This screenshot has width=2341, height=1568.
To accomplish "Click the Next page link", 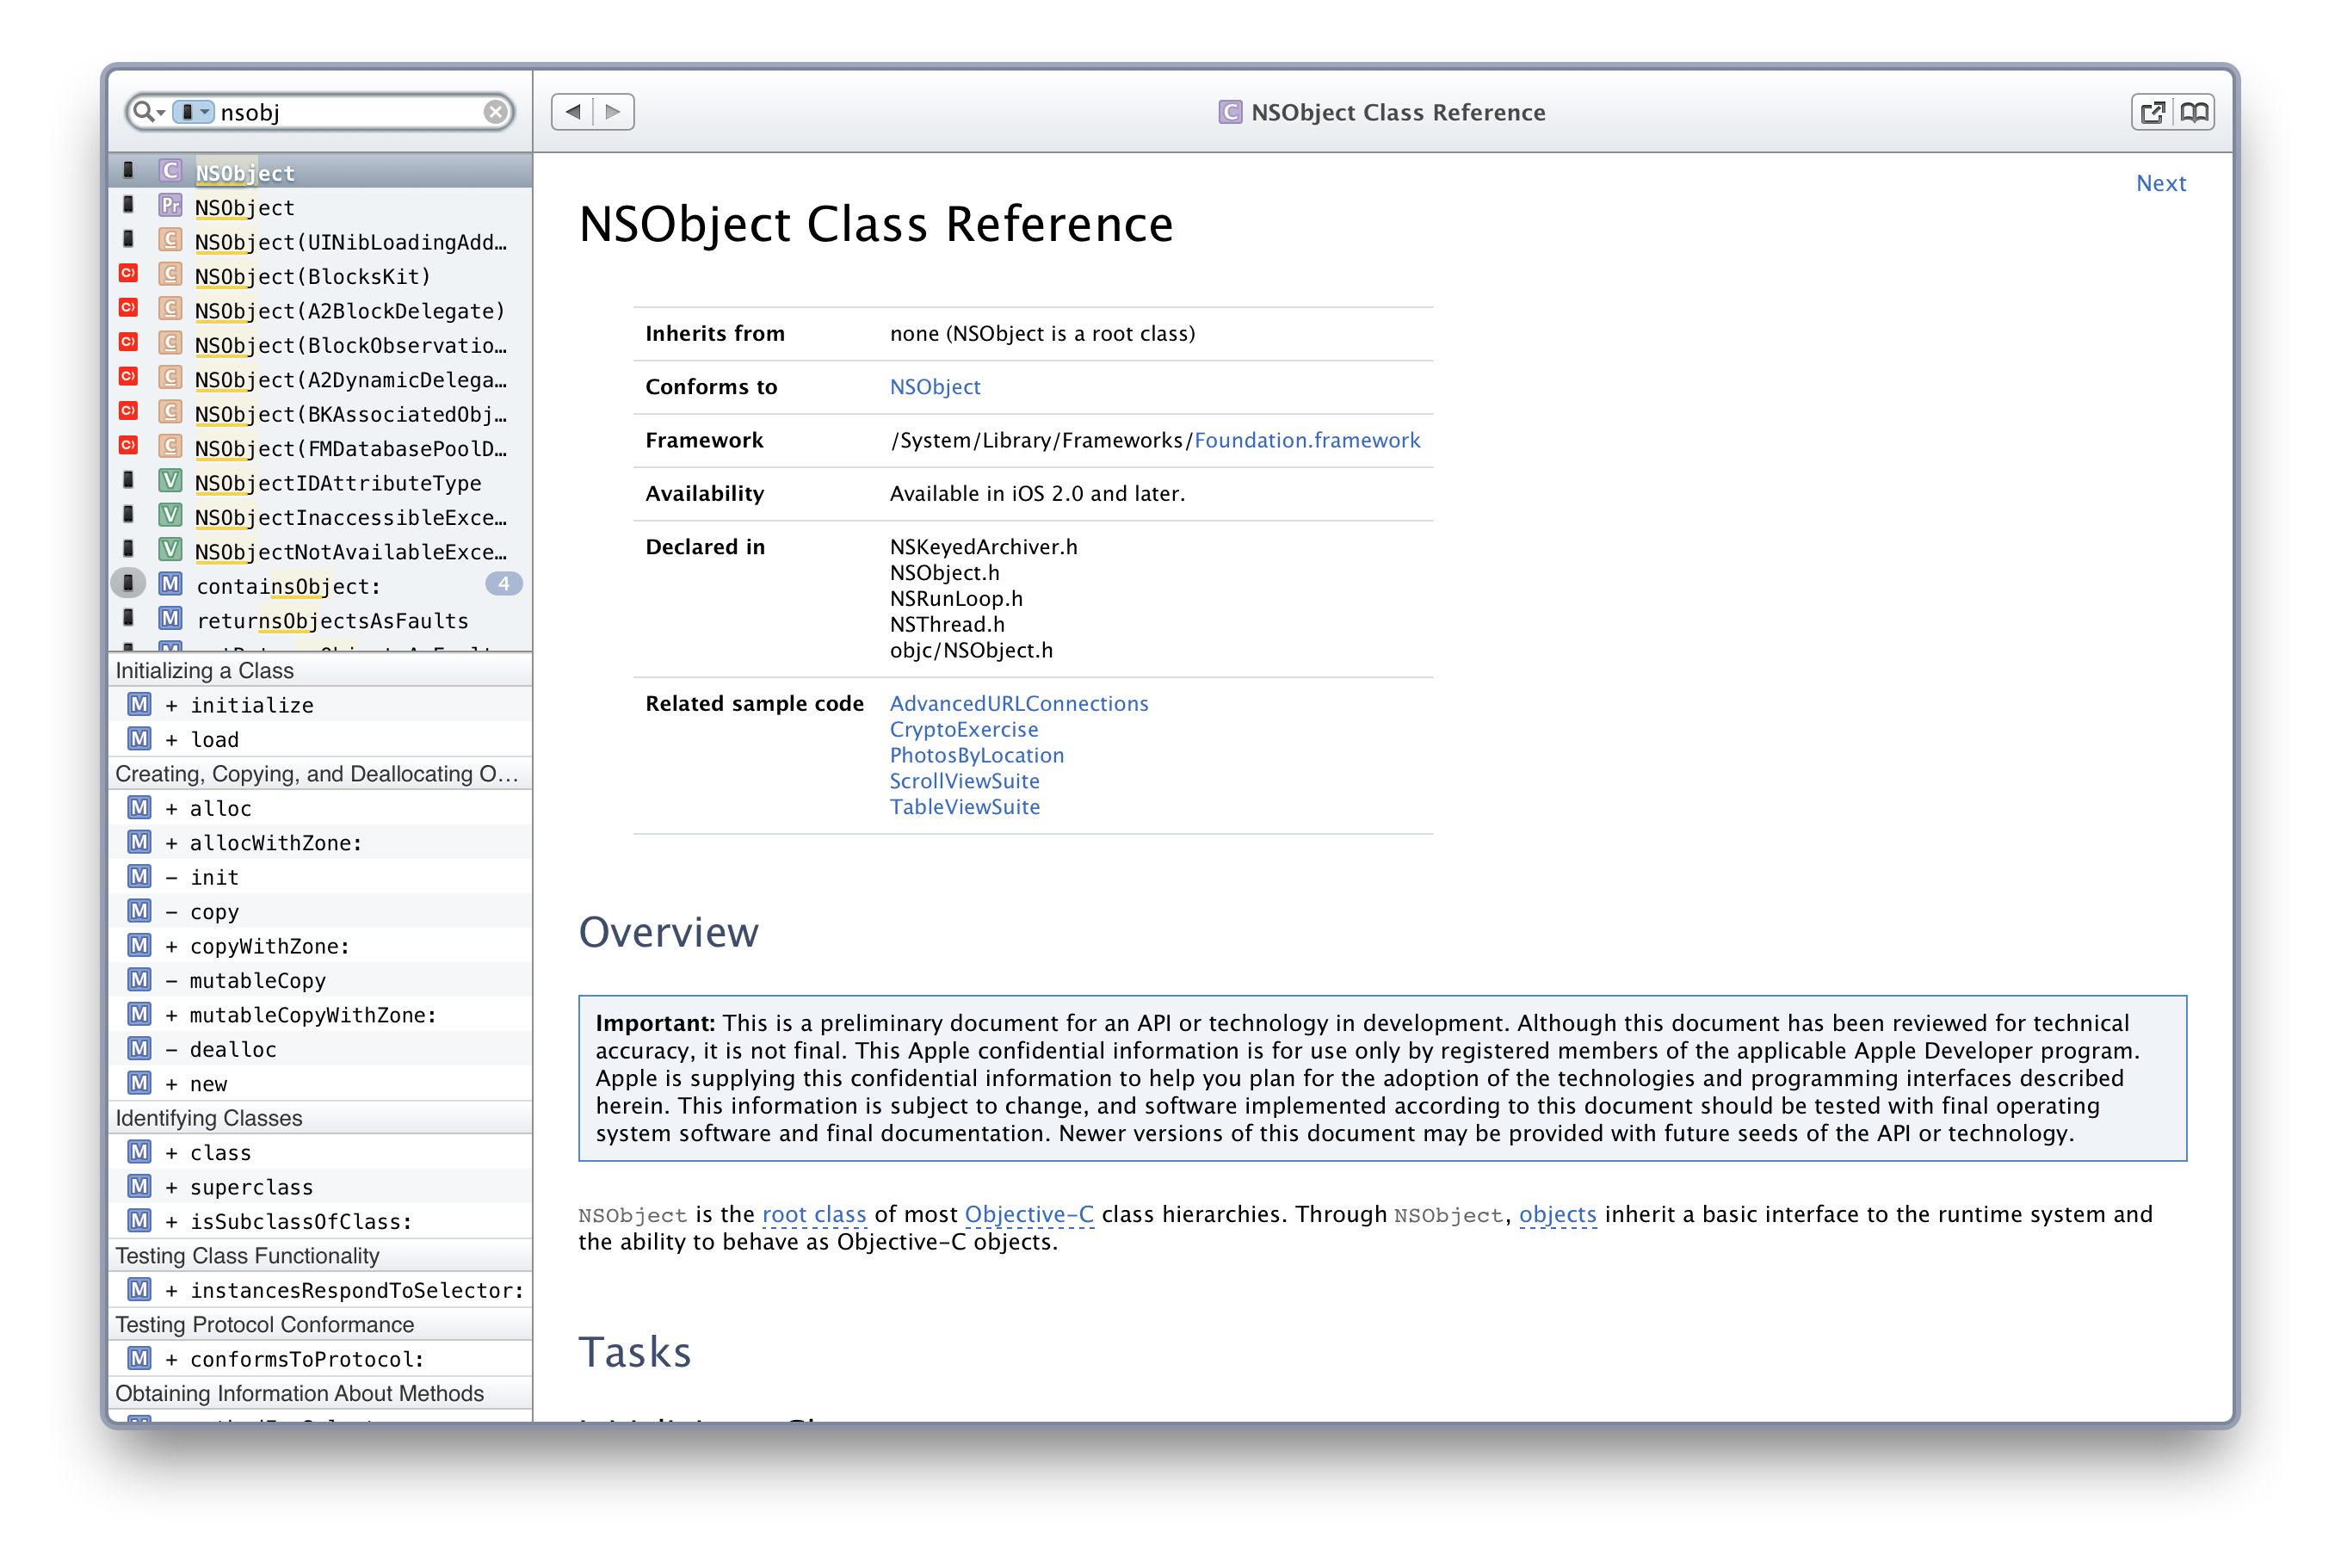I will tap(2160, 184).
